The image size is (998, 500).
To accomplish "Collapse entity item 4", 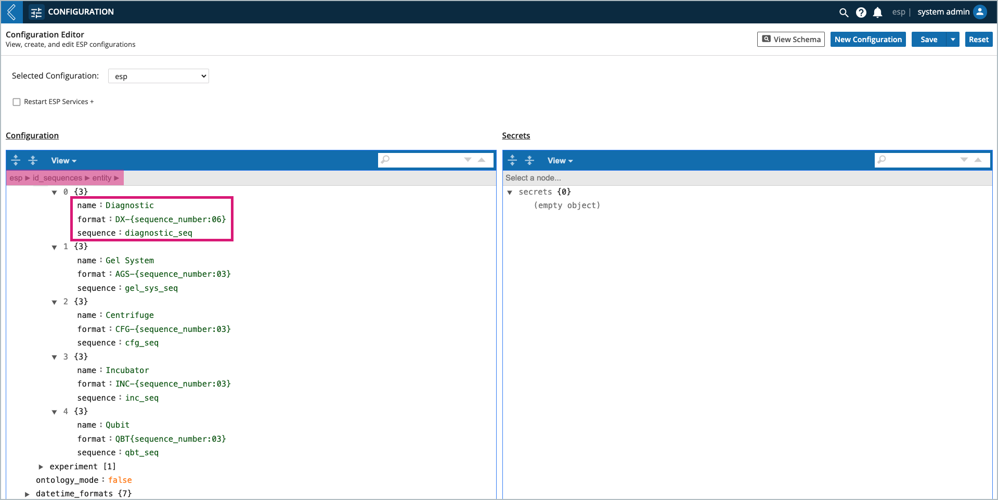I will 54,412.
